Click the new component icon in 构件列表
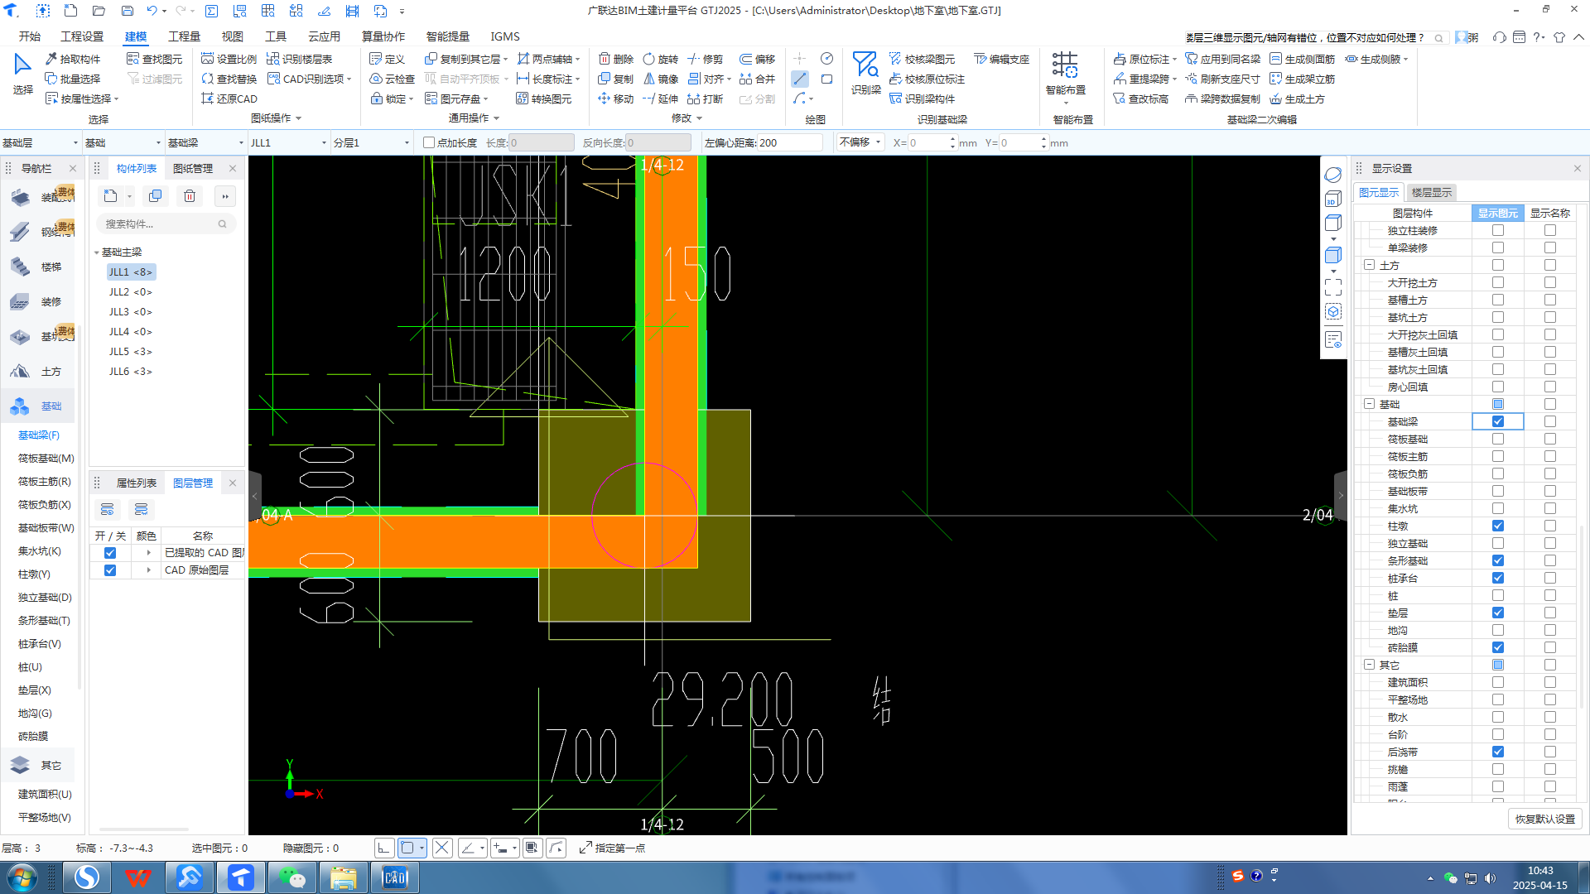Image resolution: width=1590 pixels, height=894 pixels. [111, 196]
